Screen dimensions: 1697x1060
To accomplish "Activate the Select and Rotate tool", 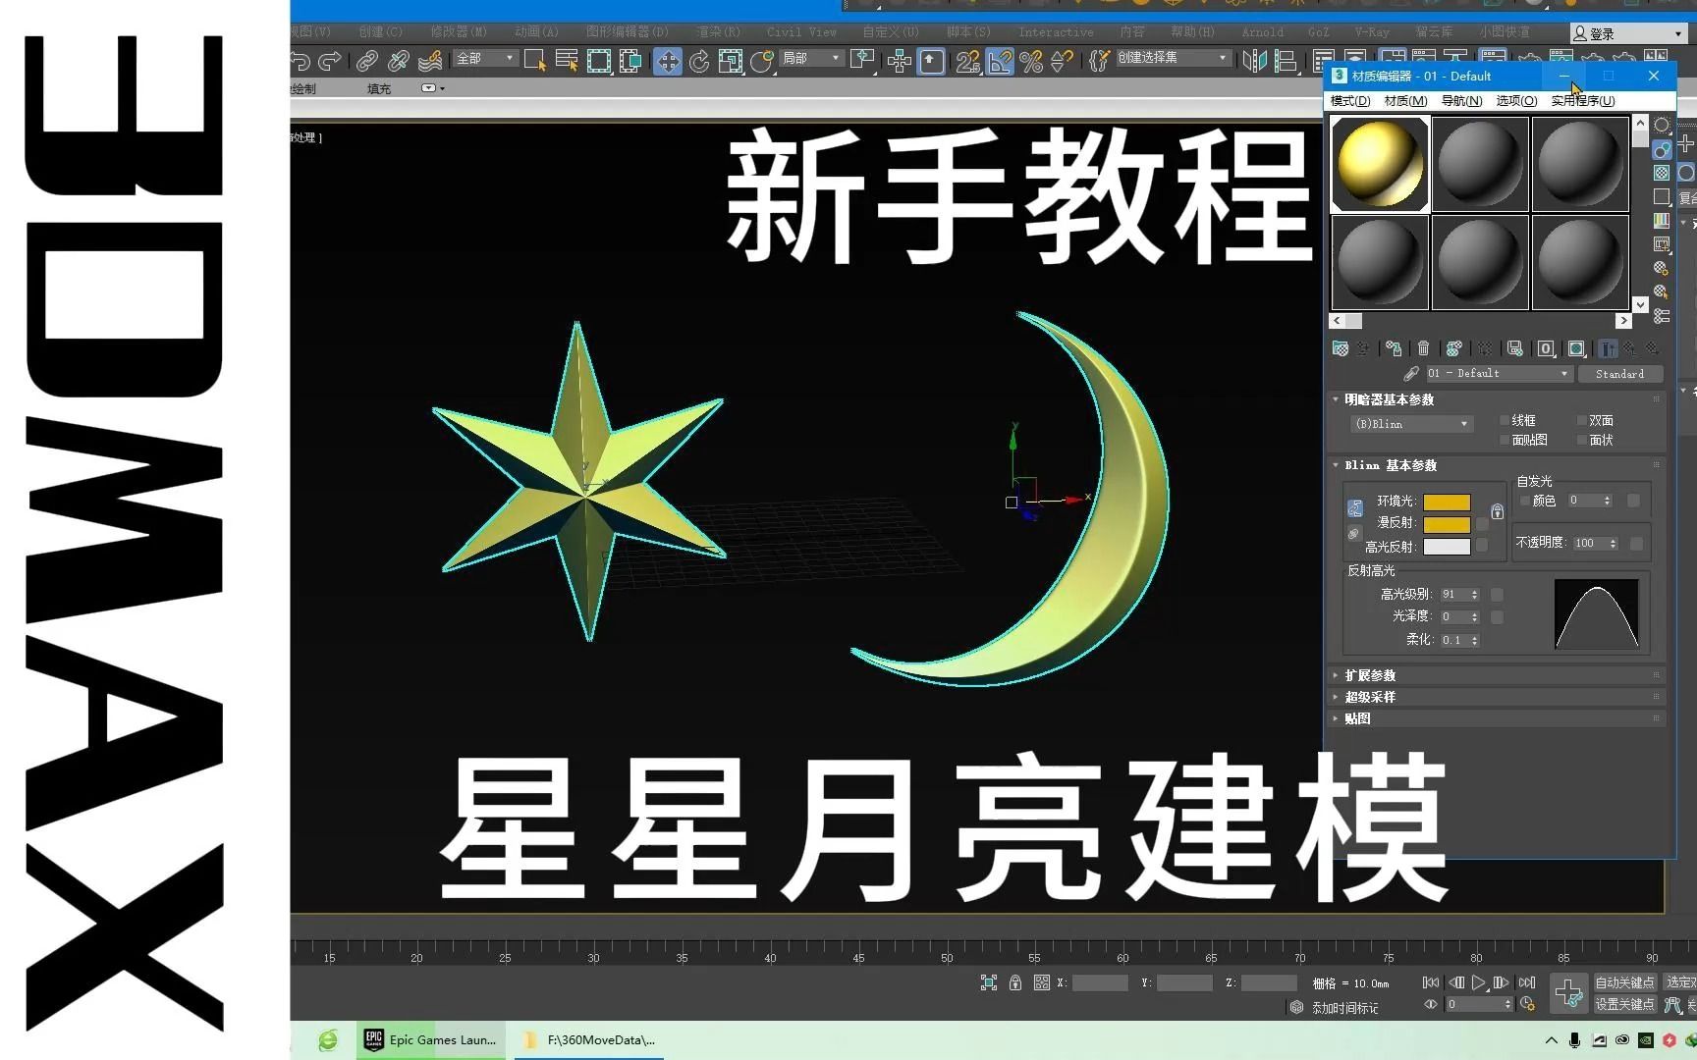I will (x=698, y=61).
